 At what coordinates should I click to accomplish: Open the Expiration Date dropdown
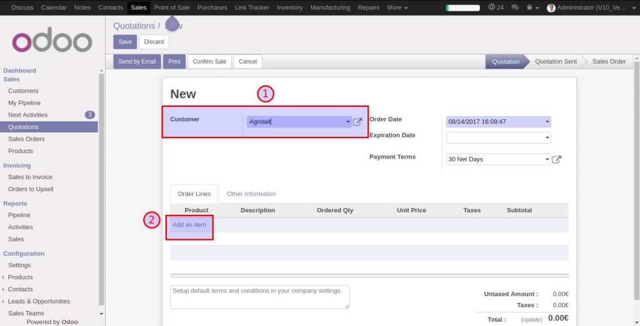click(x=547, y=138)
